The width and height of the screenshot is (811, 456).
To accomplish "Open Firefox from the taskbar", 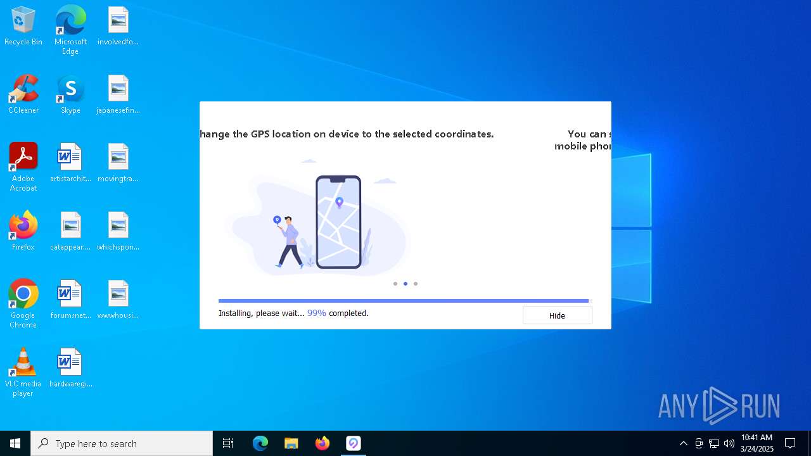I will [322, 443].
